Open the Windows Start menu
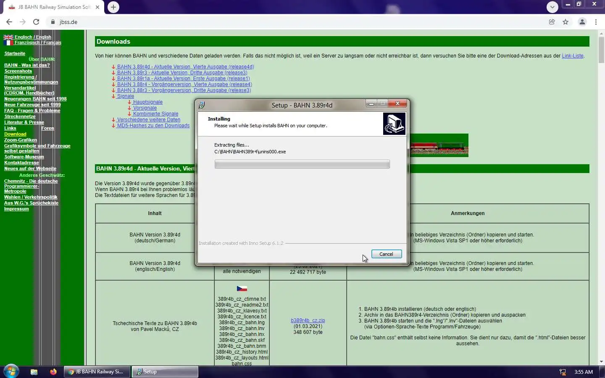605x378 pixels. pyautogui.click(x=11, y=372)
